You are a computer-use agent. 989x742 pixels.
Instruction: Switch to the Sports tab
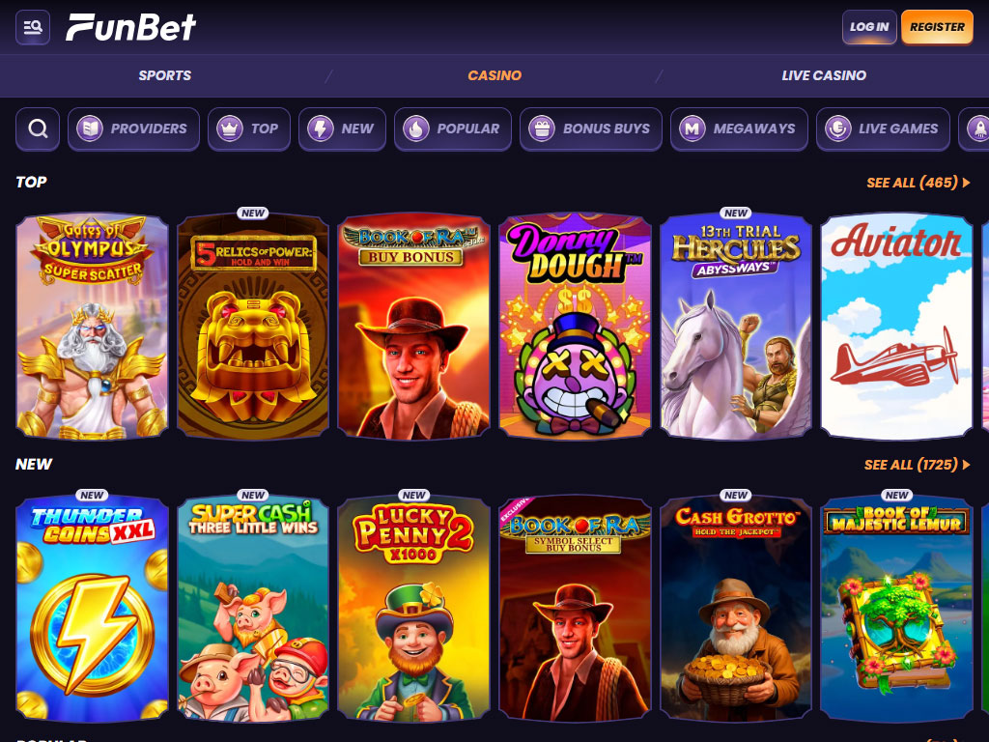(x=164, y=75)
